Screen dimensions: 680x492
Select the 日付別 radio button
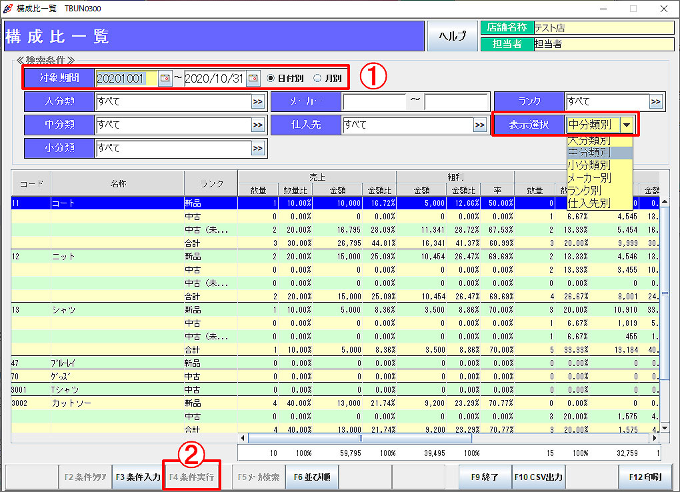pos(271,79)
